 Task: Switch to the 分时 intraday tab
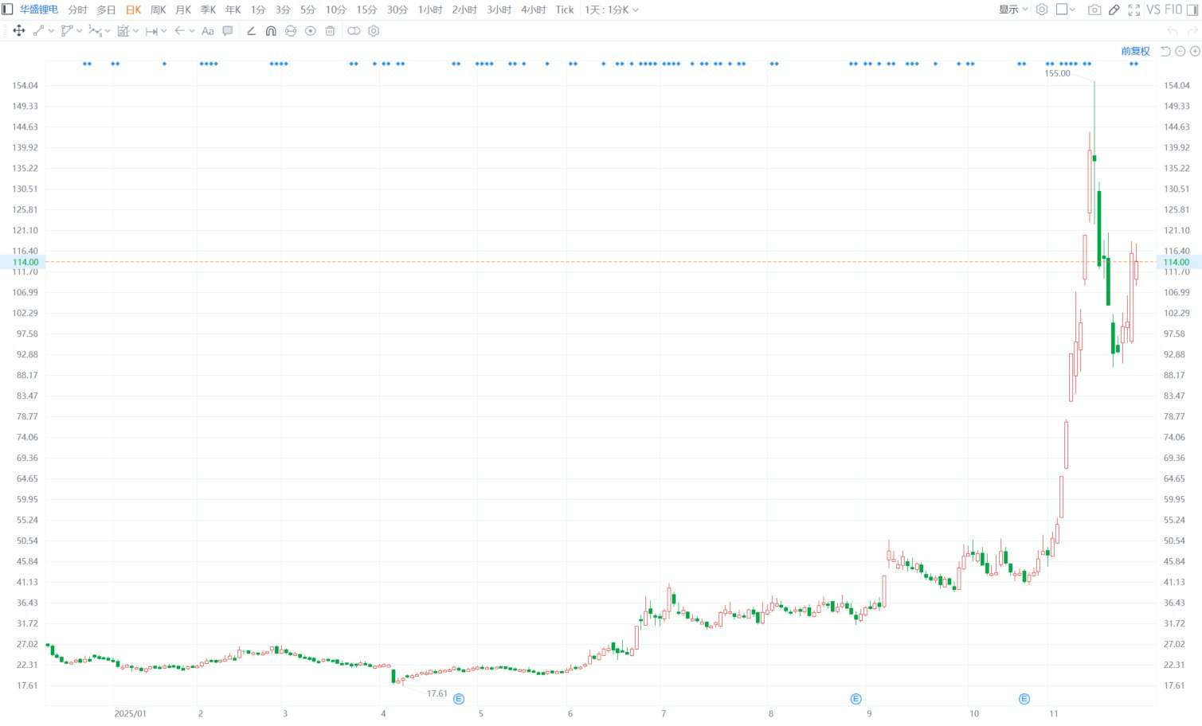tap(77, 10)
